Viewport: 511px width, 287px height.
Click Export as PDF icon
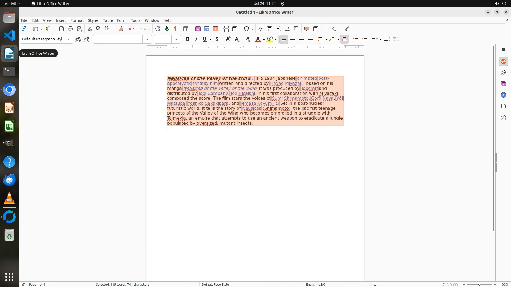pyautogui.click(x=61, y=29)
